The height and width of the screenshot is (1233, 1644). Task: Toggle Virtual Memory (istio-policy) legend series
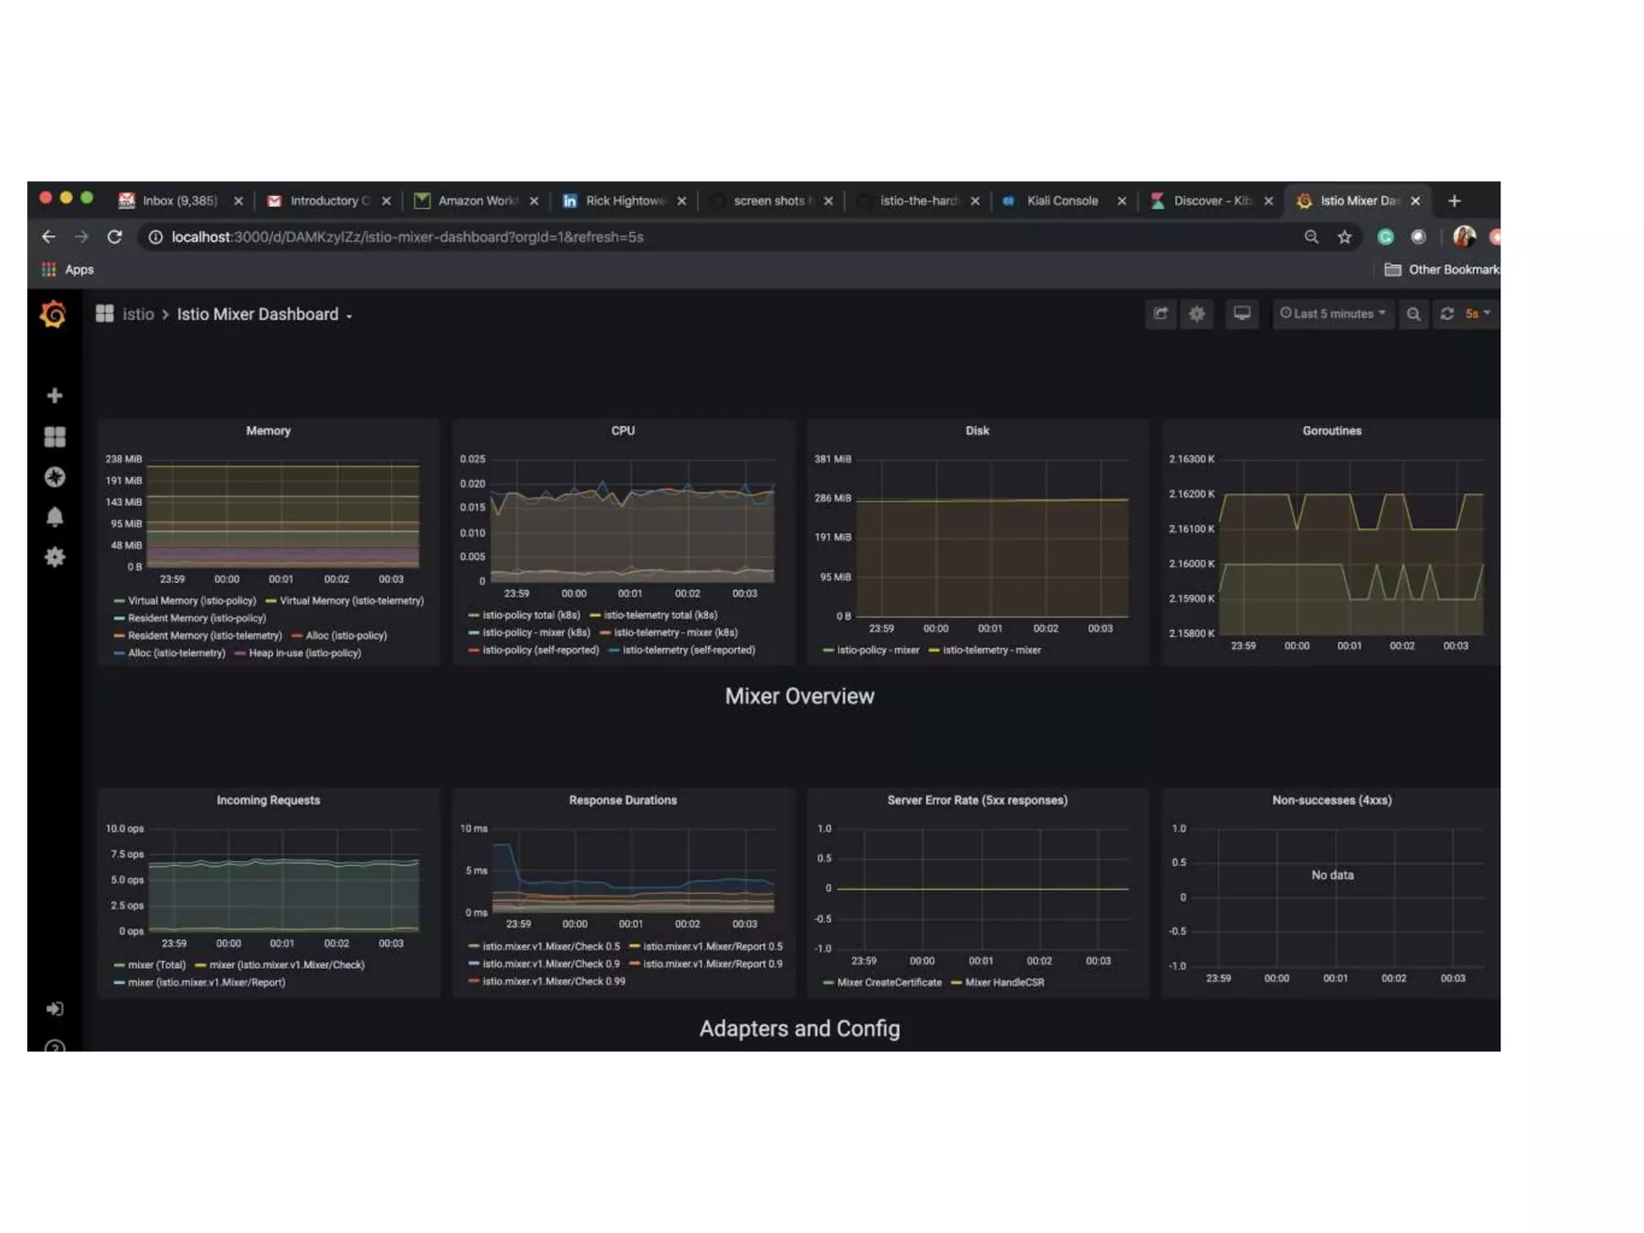(x=191, y=601)
